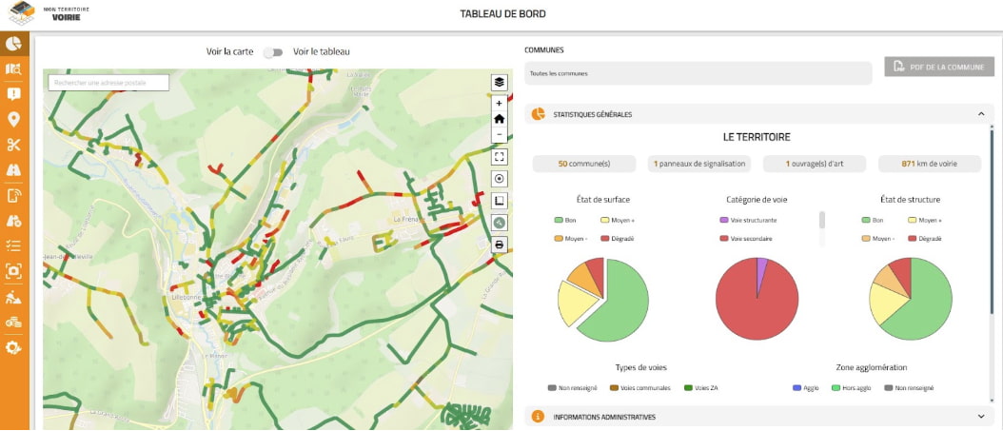Screen dimensions: 1003x431
Task: Reset map to home view
Action: pyautogui.click(x=499, y=119)
